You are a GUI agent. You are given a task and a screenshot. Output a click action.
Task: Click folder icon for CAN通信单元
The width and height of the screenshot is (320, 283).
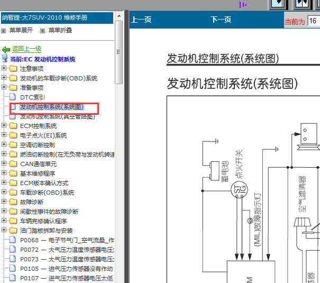coord(13,163)
